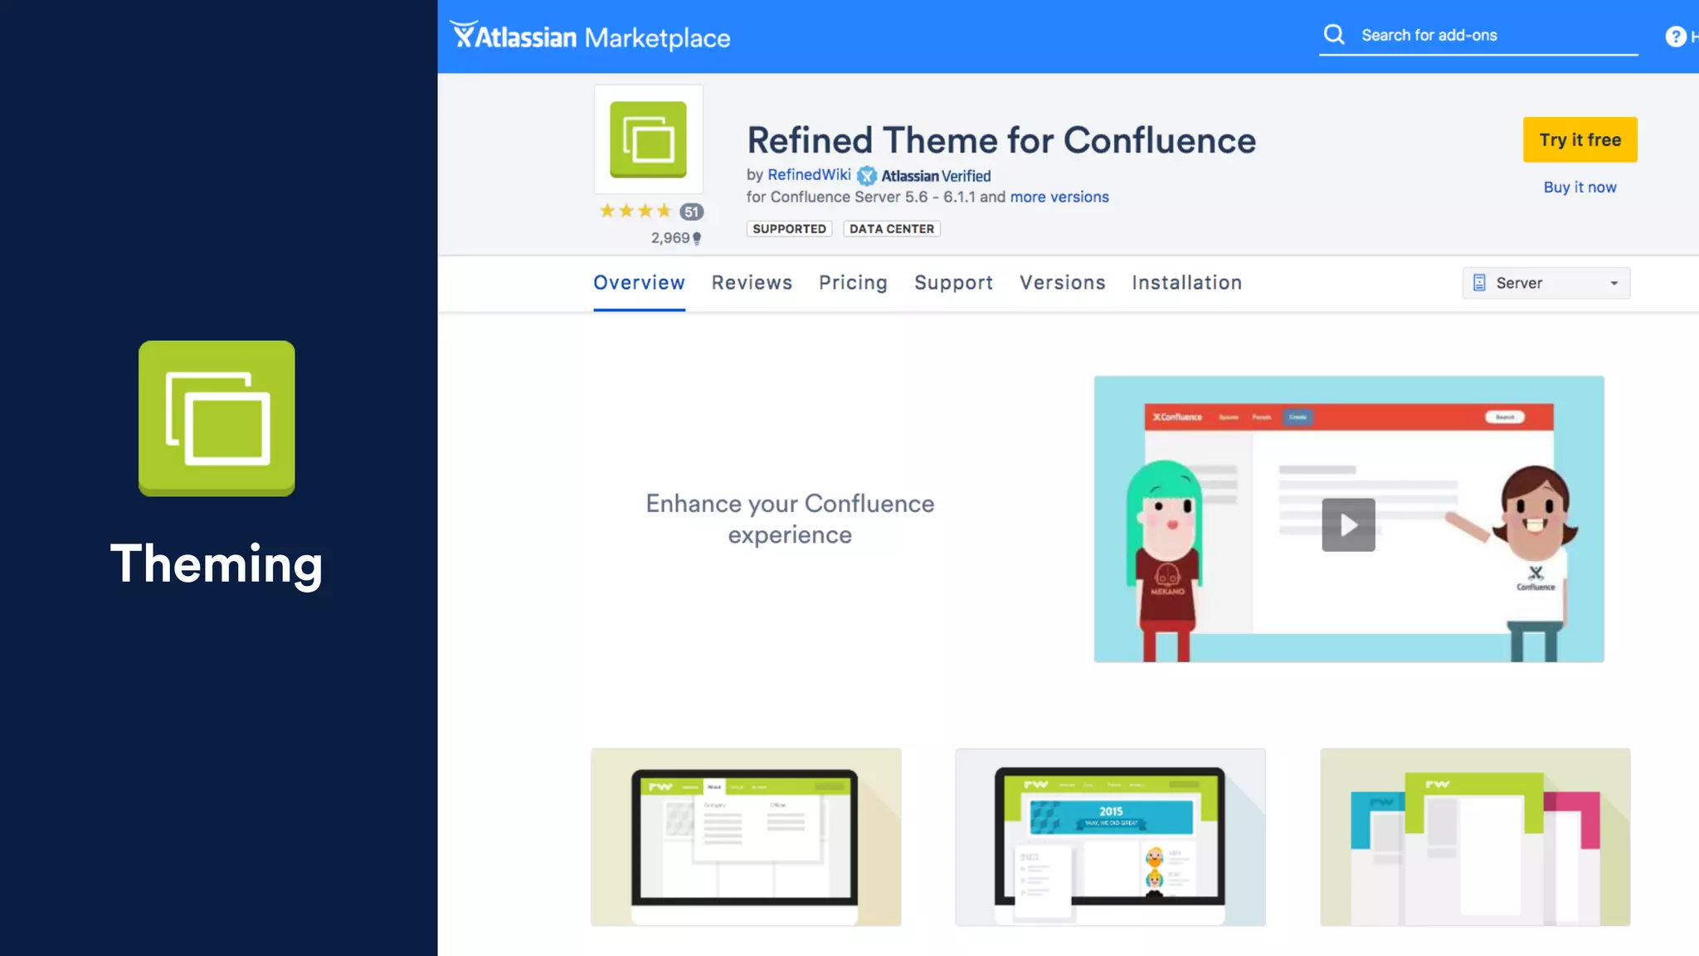The height and width of the screenshot is (956, 1699).
Task: Open the 2015 dashboard screenshot thumbnail
Action: point(1110,836)
